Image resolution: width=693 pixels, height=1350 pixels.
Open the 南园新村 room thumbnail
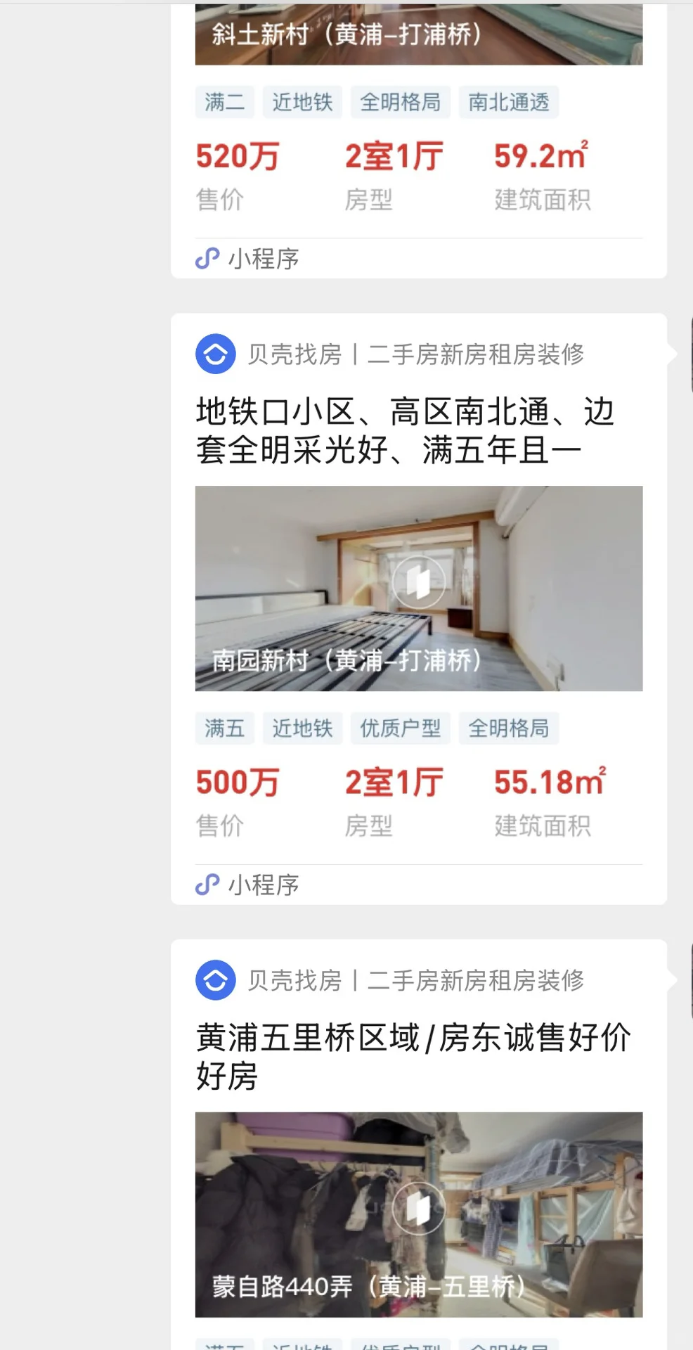[419, 589]
